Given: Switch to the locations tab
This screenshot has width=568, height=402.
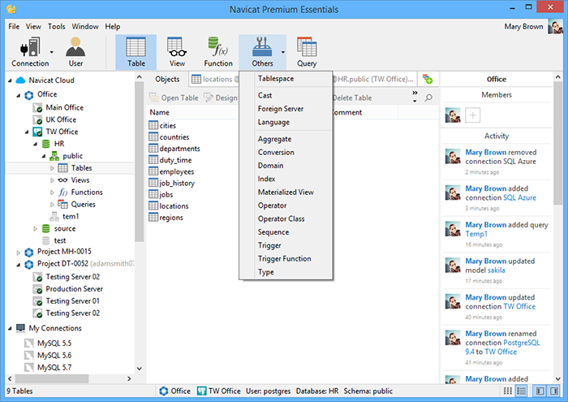Looking at the screenshot, I should point(214,79).
